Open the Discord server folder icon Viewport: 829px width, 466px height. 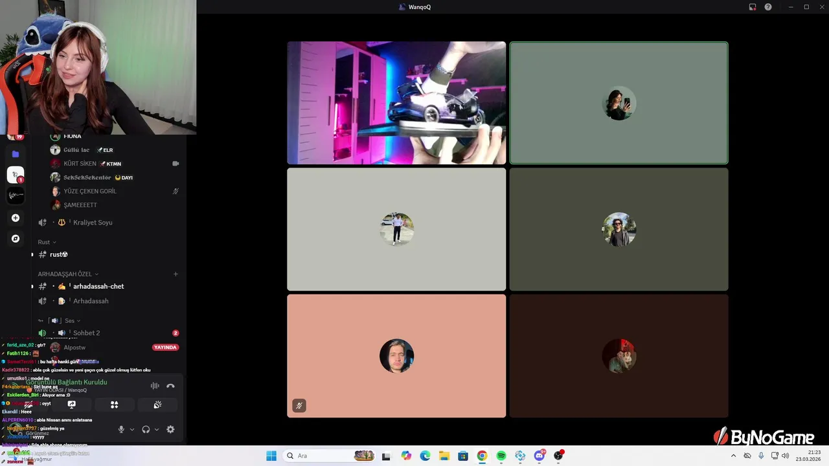tap(16, 154)
